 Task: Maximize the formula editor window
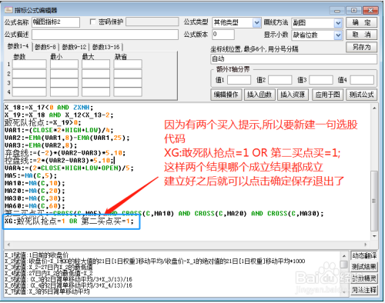(353, 11)
